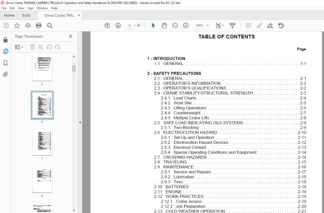Open the fit page options tool
The height and width of the screenshot is (213, 324).
click(219, 25)
